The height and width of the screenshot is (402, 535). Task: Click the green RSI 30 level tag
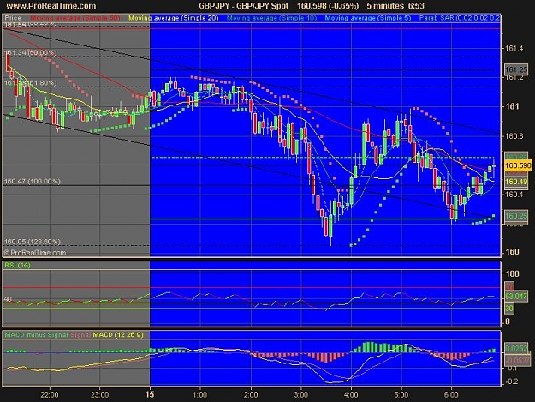point(509,309)
